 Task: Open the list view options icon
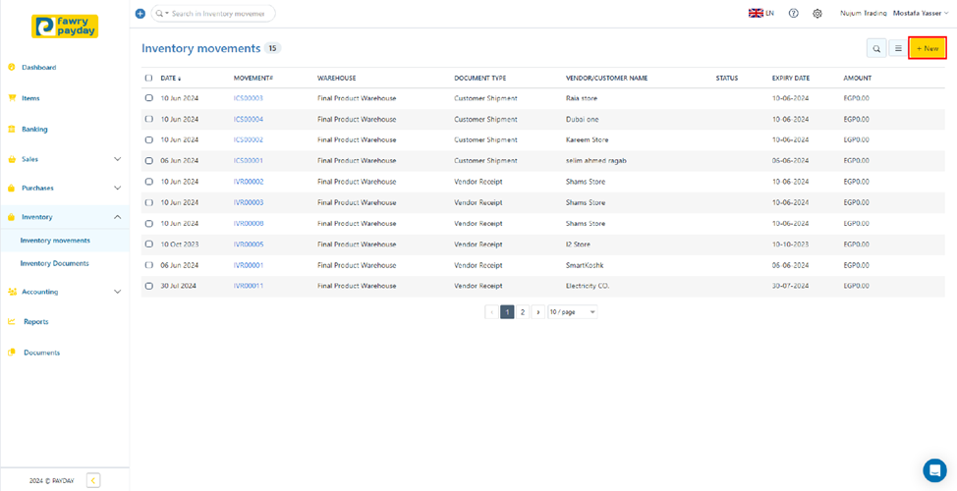point(898,48)
